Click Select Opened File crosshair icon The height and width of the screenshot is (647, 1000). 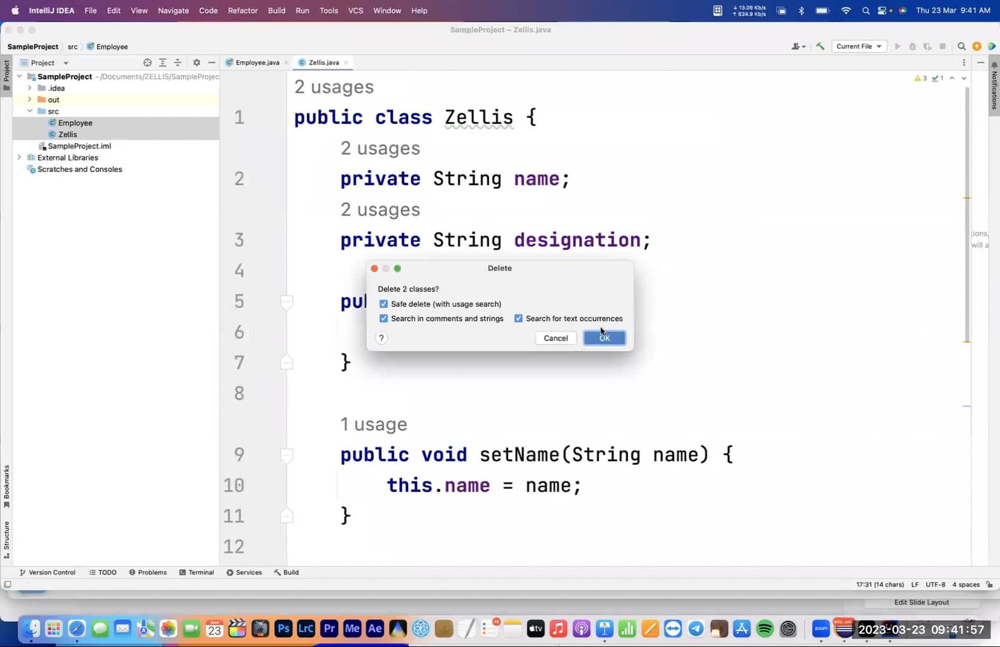[147, 62]
